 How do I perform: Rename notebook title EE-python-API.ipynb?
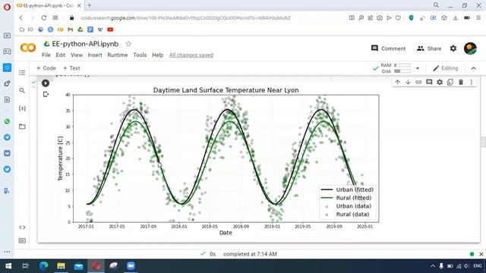click(85, 44)
